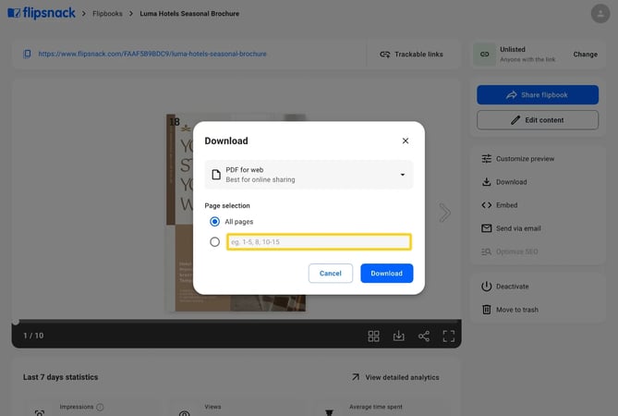Open Trackable links
618x416 pixels.
[x=411, y=55]
